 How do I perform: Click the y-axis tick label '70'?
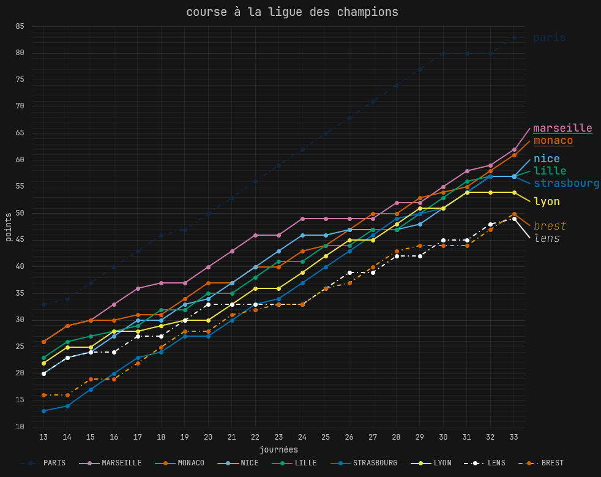click(20, 106)
